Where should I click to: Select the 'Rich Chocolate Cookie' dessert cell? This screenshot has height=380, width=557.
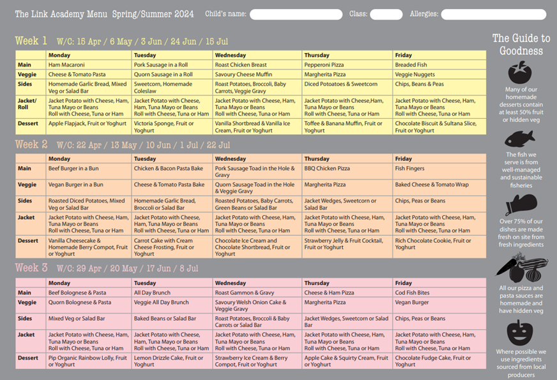(x=439, y=247)
